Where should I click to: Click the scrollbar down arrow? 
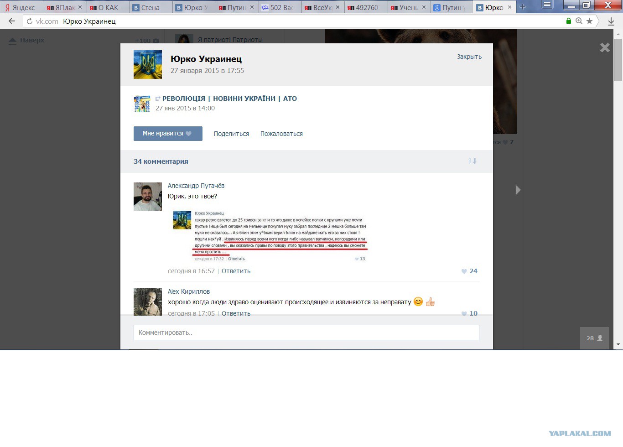[x=618, y=344]
